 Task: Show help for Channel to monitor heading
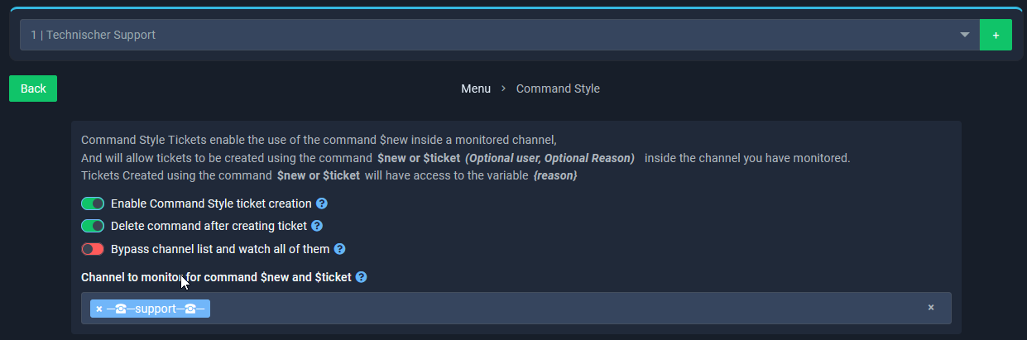click(x=361, y=277)
